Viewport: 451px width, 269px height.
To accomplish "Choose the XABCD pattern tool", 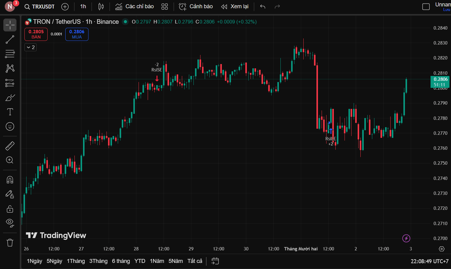I will point(10,68).
